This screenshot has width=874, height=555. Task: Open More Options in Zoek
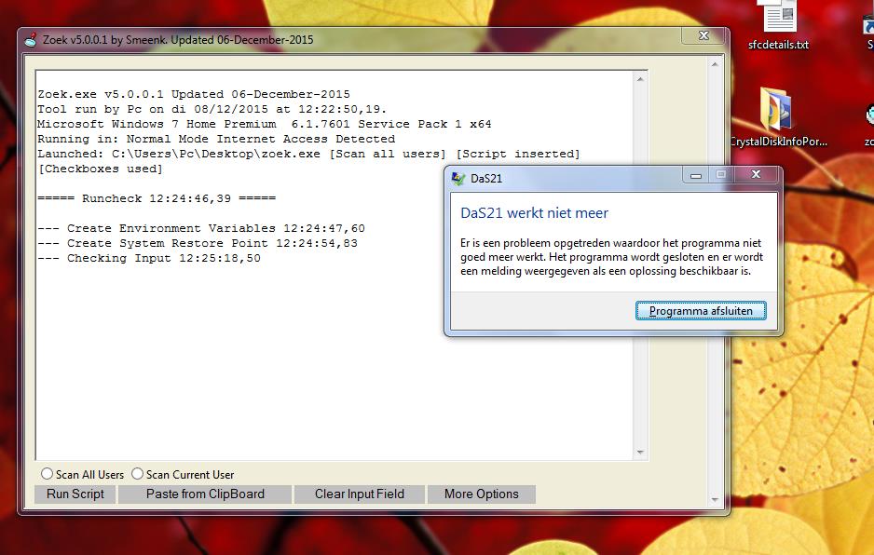482,494
